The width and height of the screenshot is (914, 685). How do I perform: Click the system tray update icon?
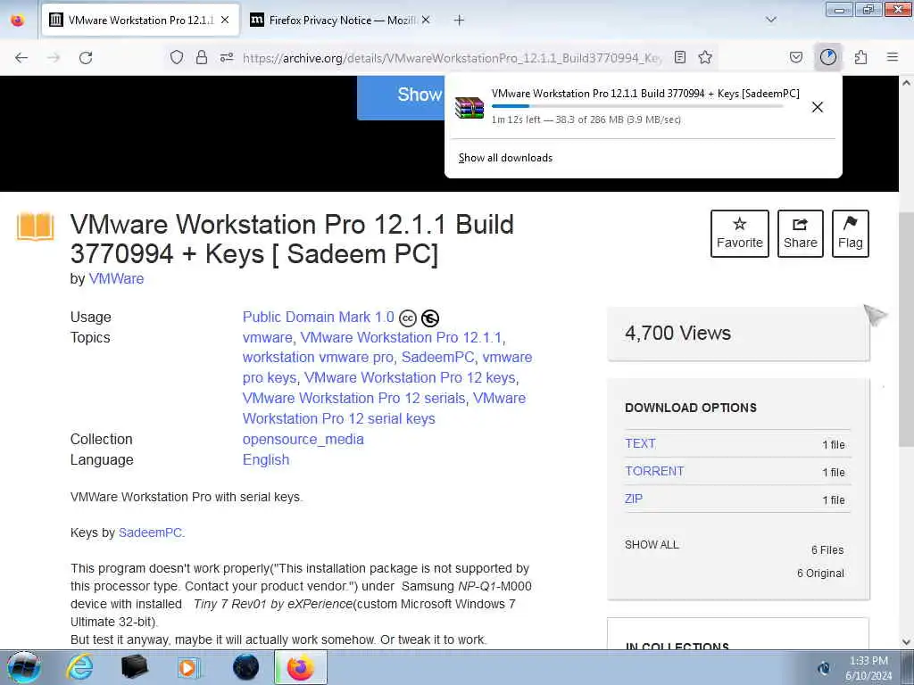(824, 669)
